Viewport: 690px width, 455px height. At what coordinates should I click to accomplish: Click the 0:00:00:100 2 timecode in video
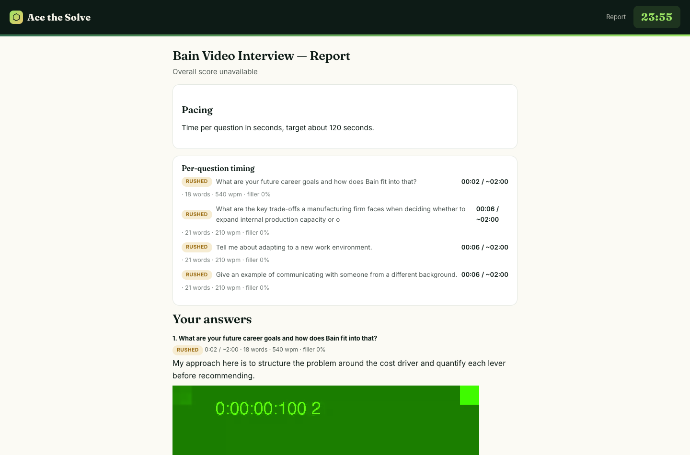click(268, 409)
